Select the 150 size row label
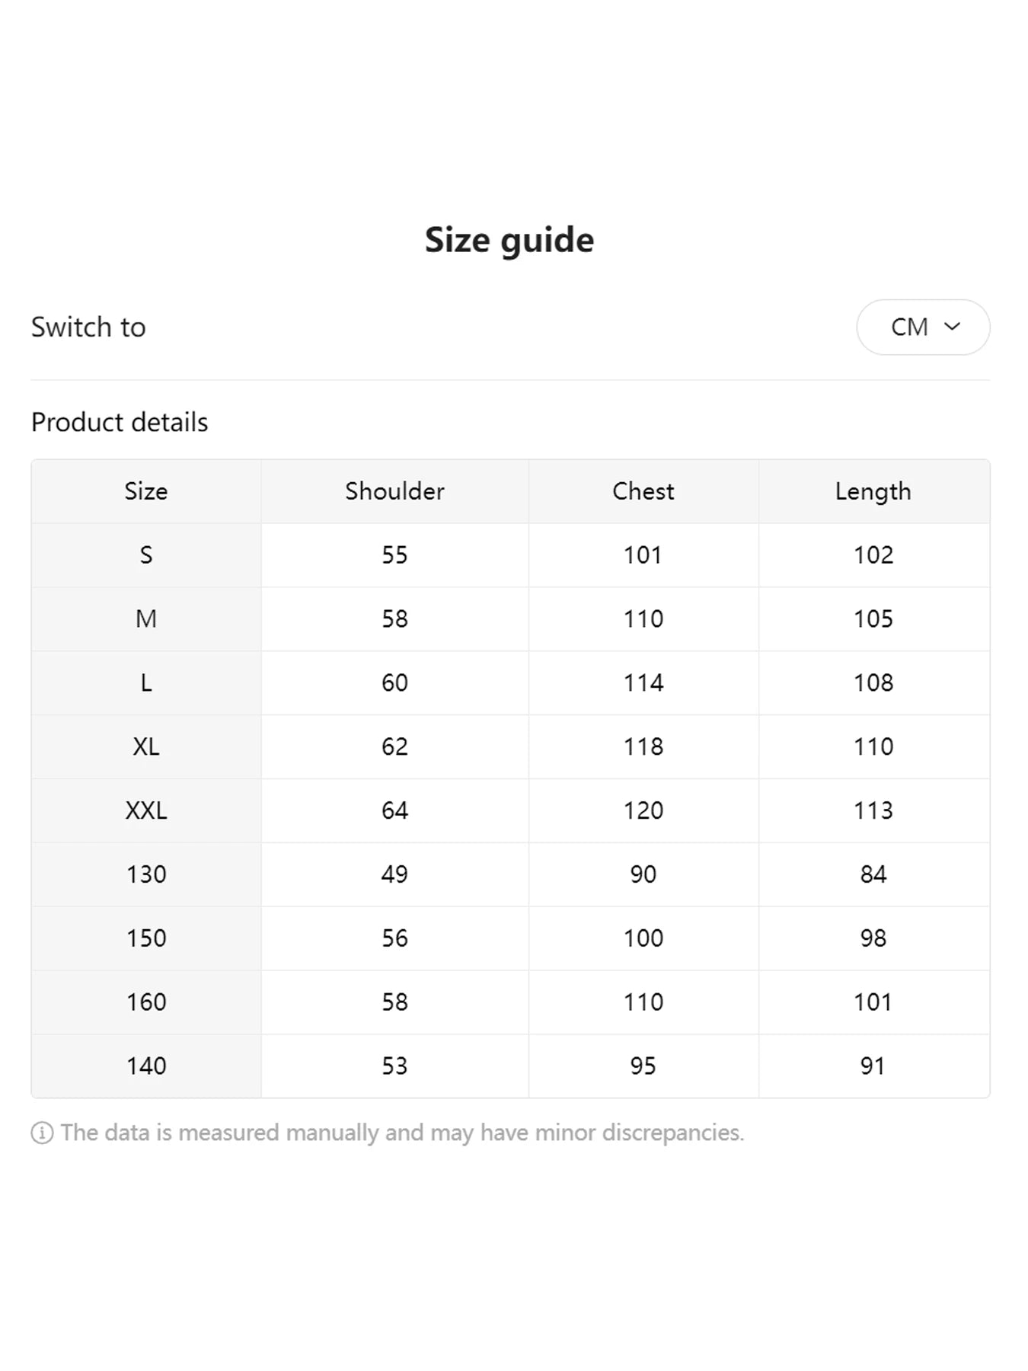The image size is (1028, 1371). click(x=146, y=938)
